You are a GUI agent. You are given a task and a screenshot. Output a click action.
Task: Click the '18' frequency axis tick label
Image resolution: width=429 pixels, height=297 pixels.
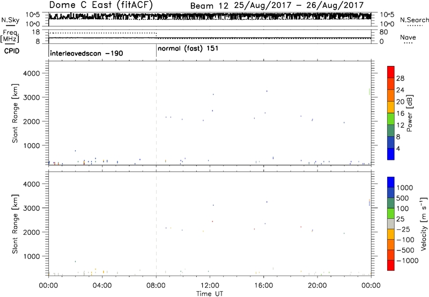36,32
